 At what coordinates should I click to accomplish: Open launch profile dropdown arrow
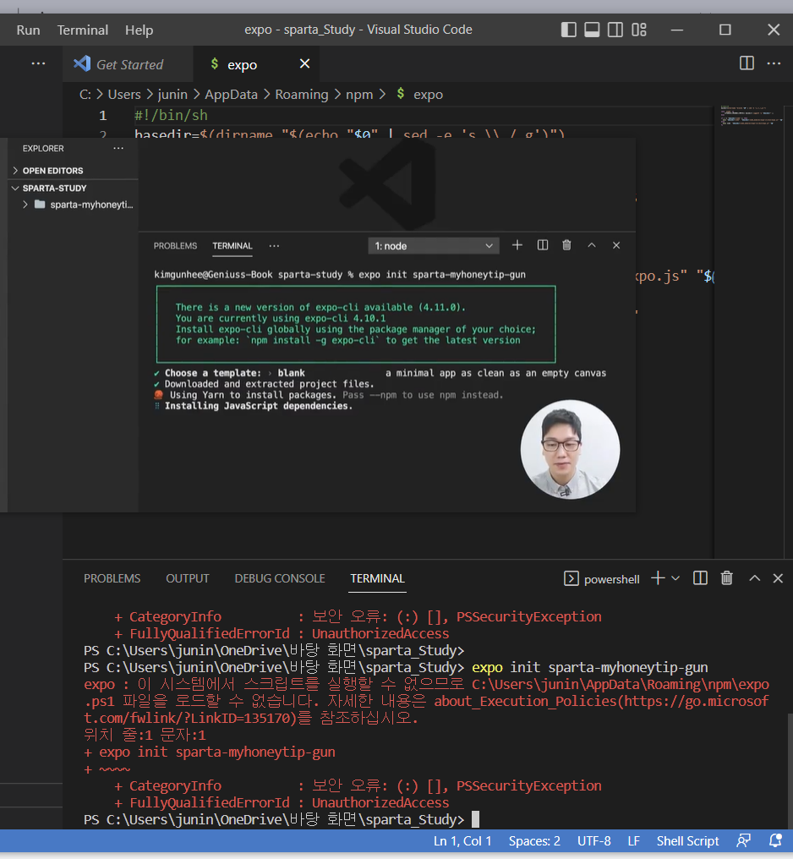pyautogui.click(x=675, y=578)
